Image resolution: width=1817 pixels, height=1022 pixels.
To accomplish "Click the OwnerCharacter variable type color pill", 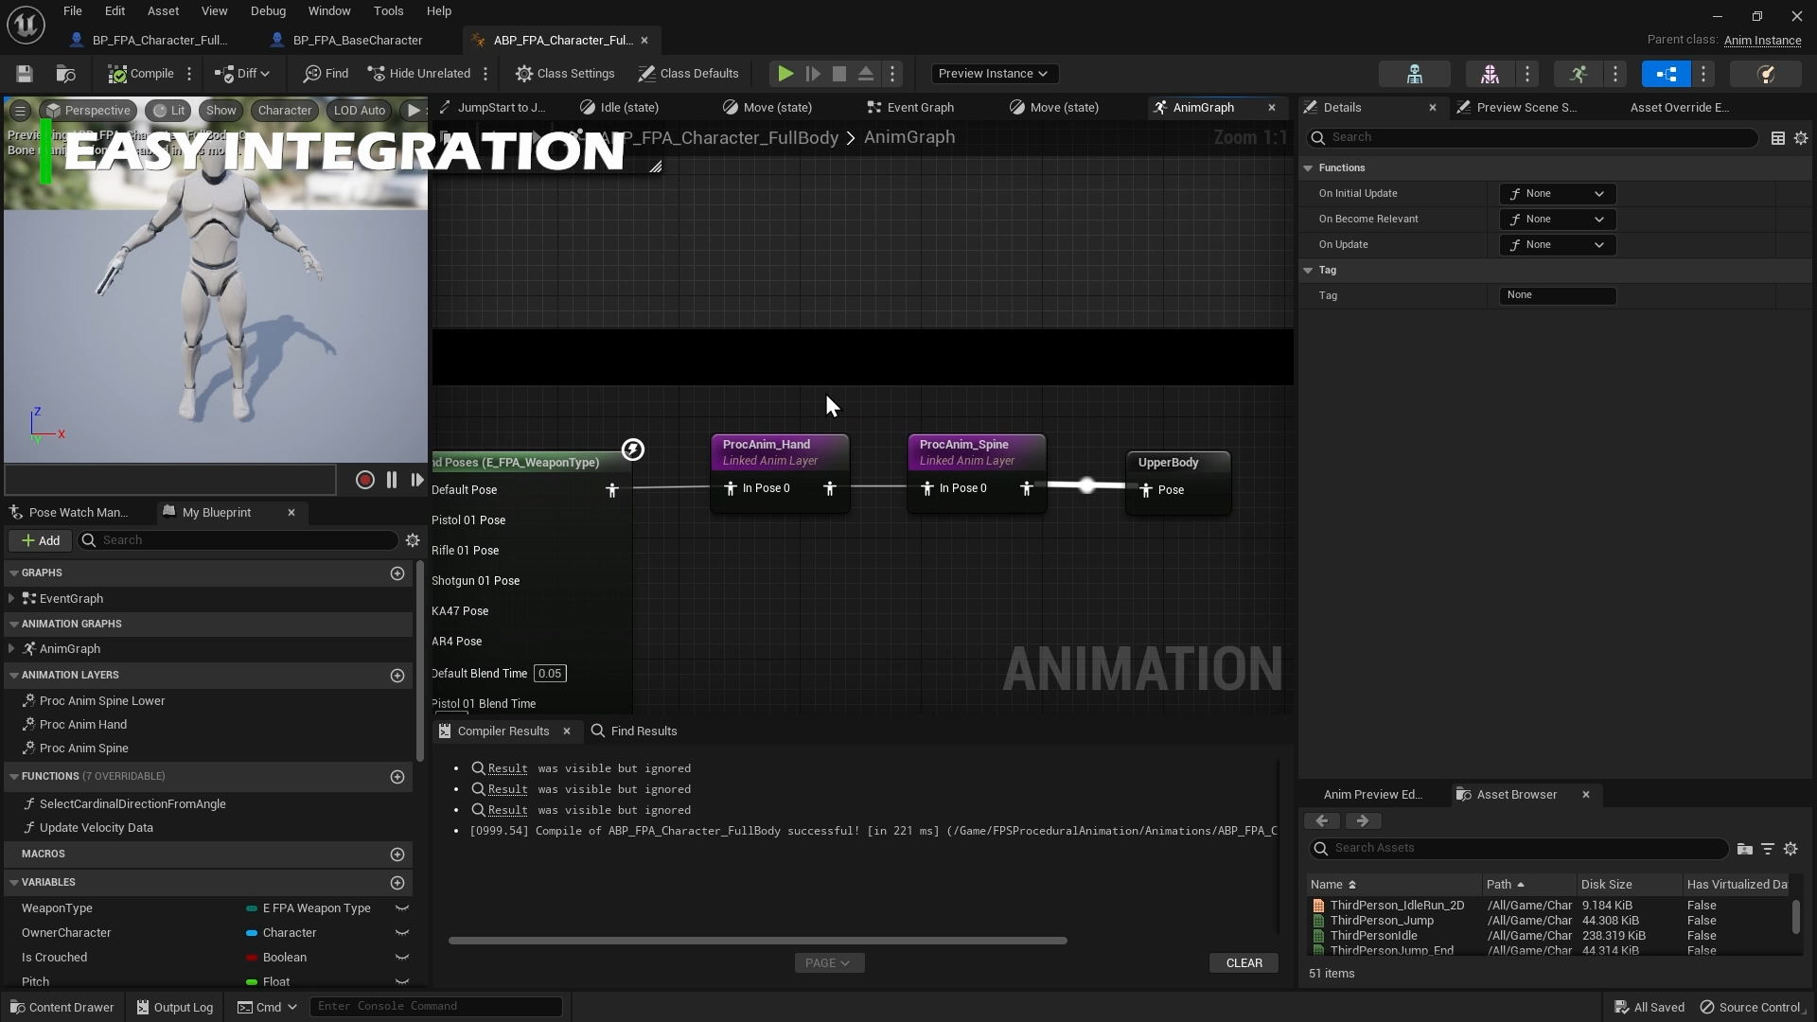I will pyautogui.click(x=251, y=932).
